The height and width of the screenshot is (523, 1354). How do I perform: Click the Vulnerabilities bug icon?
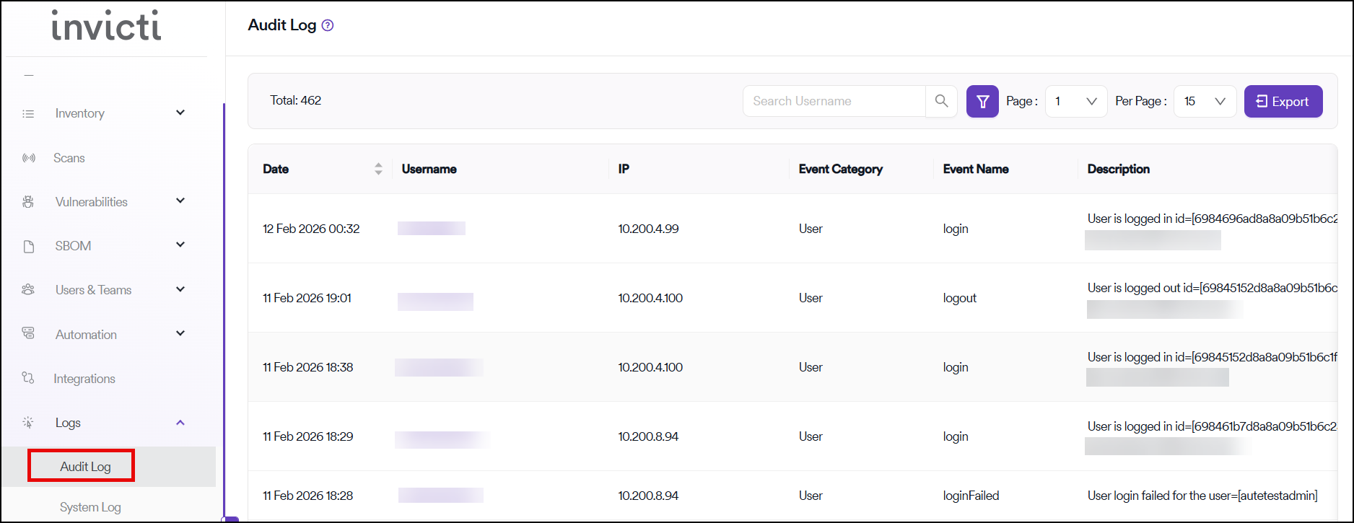click(28, 202)
